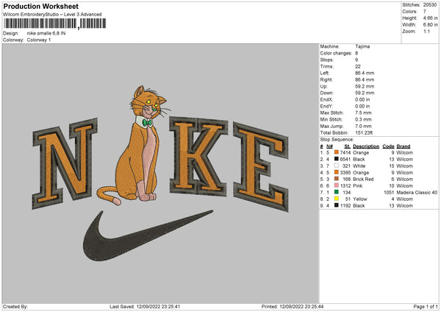Click the embroidered cat in the design preview
Screen dimensions: 441x312
[136, 145]
